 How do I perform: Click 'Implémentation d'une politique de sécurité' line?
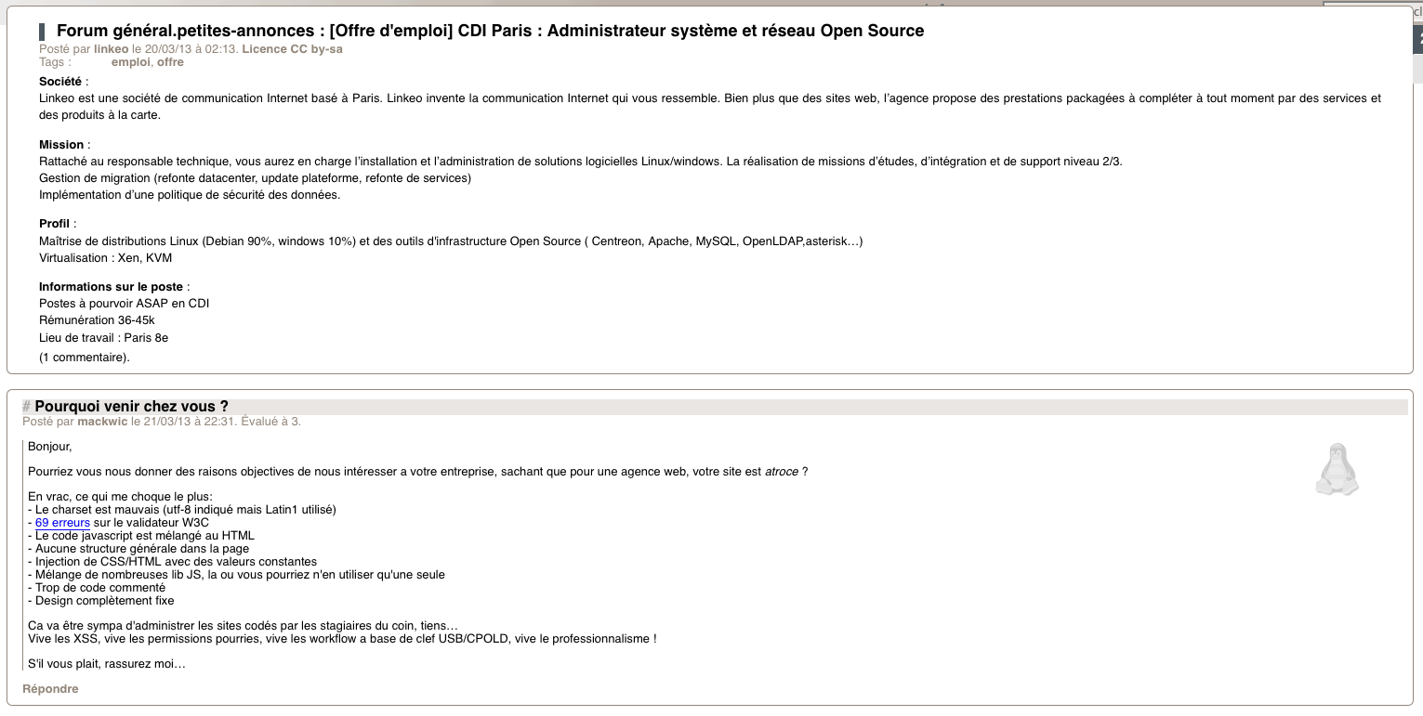point(190,195)
